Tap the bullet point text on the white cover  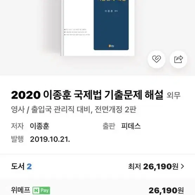[x=77, y=32]
